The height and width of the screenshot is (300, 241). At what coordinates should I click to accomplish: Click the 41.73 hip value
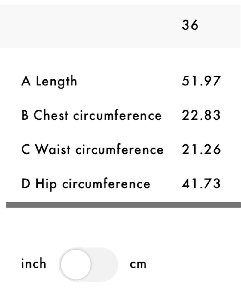[x=201, y=184]
